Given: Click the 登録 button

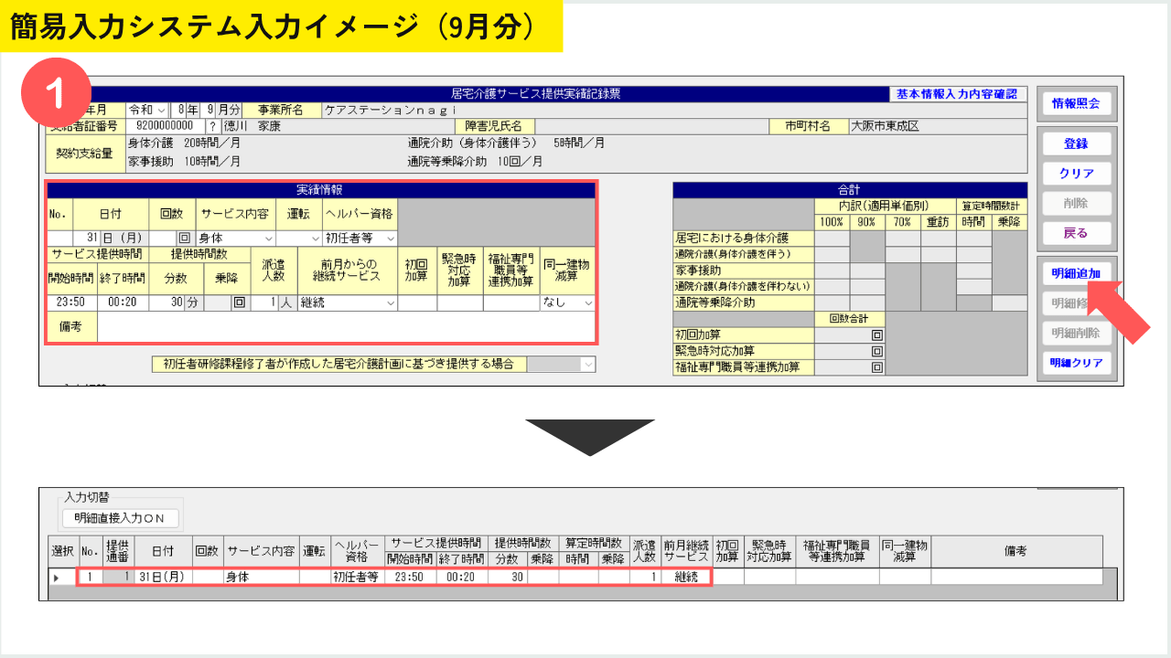Looking at the screenshot, I should point(1076,144).
